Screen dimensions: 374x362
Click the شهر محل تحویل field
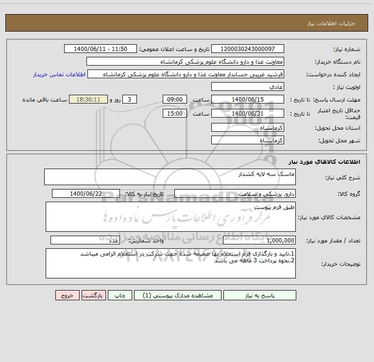(x=248, y=140)
